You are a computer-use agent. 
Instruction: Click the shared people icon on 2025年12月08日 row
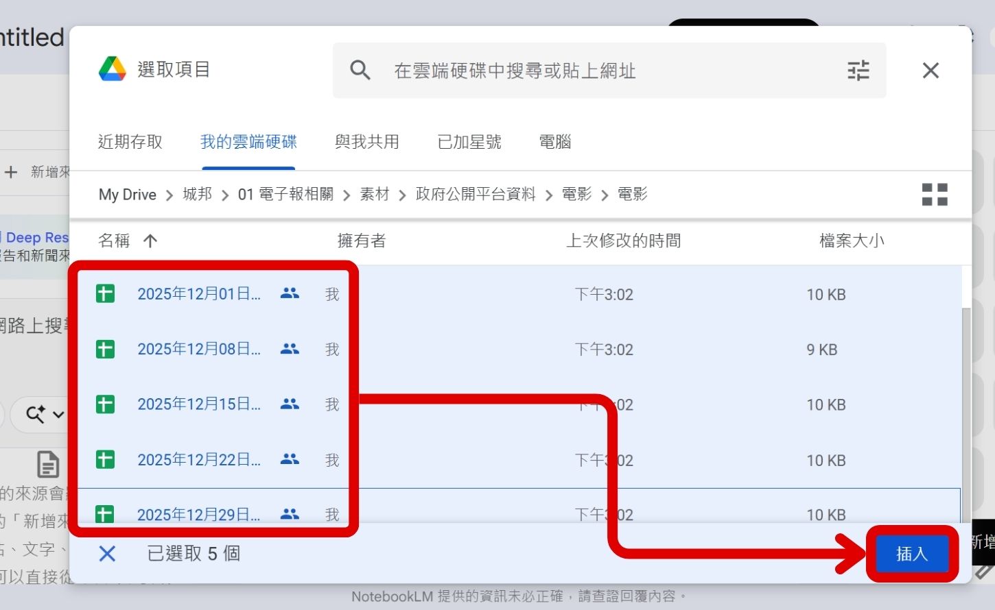point(290,349)
